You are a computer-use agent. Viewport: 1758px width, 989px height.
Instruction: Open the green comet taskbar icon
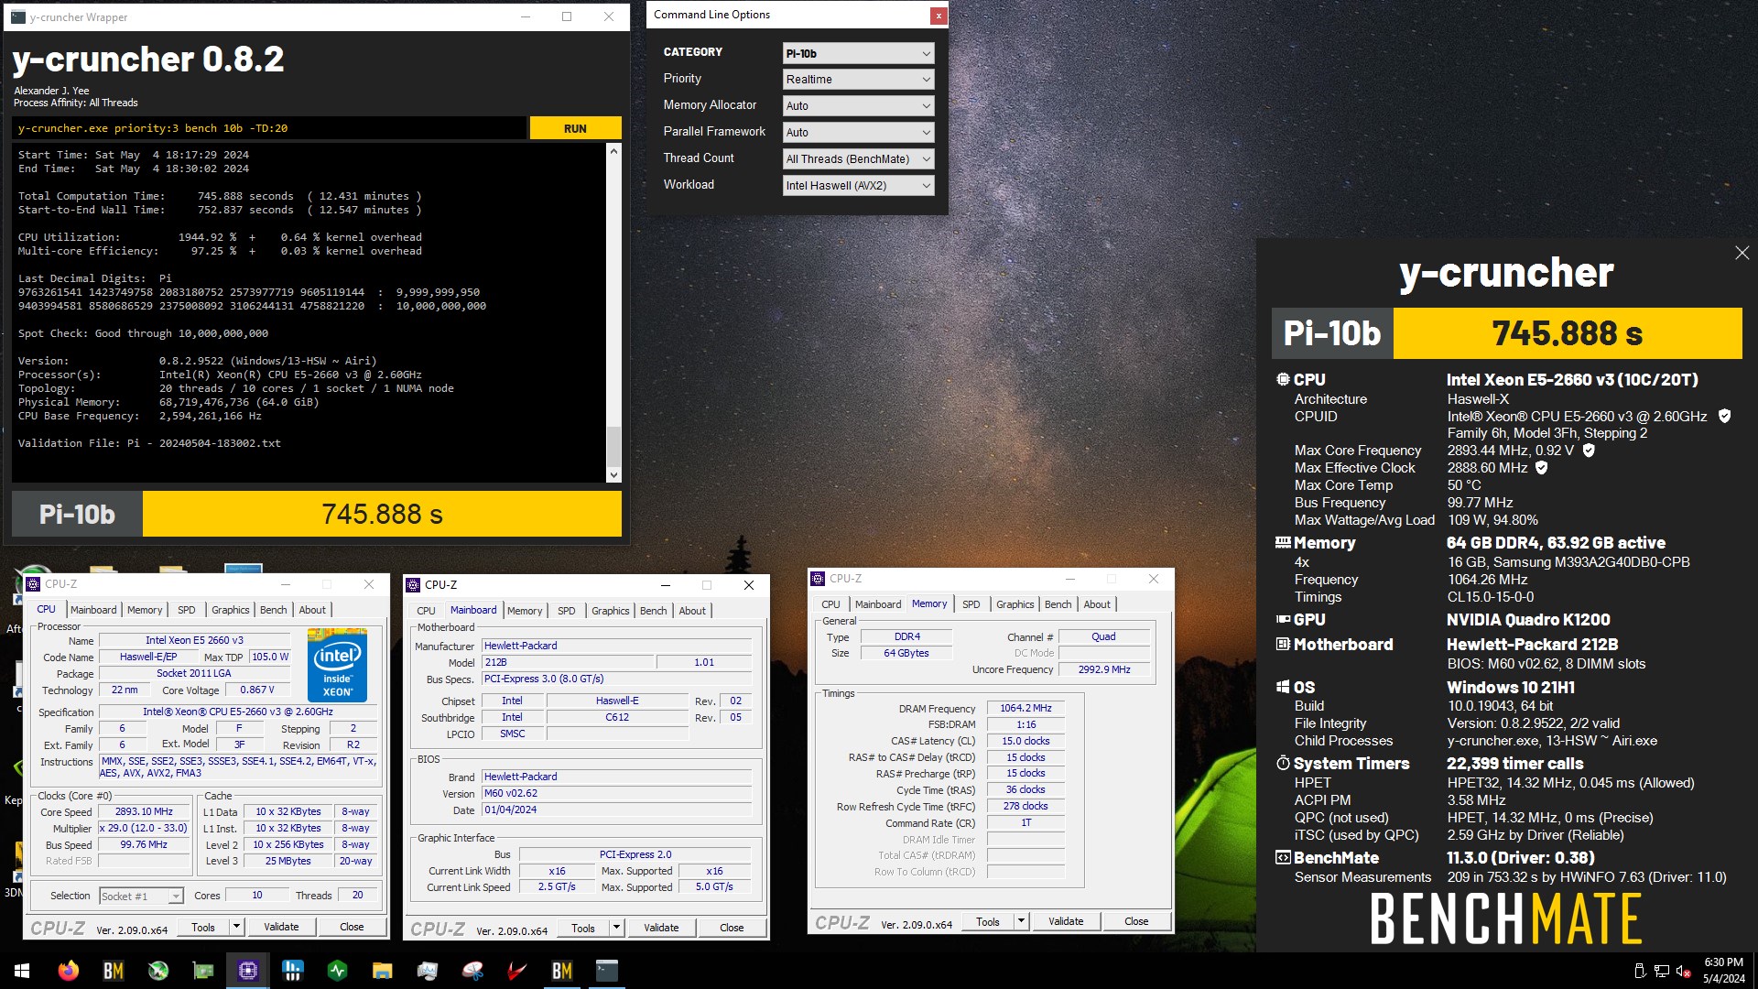pyautogui.click(x=158, y=971)
